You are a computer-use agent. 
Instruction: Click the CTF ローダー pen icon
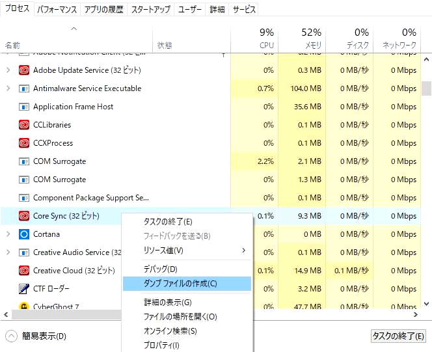[24, 289]
